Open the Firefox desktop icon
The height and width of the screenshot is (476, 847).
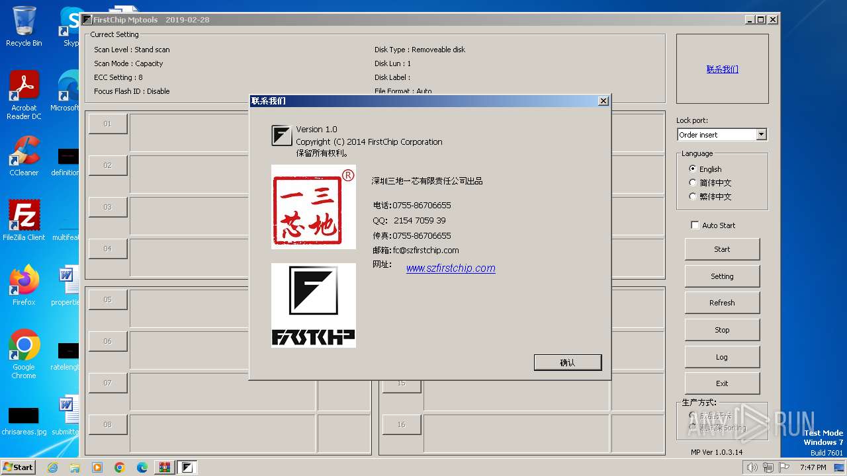(x=24, y=285)
